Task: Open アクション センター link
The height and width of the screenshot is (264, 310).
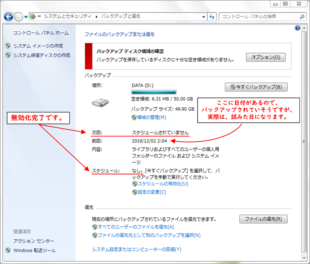Action: 34,241
